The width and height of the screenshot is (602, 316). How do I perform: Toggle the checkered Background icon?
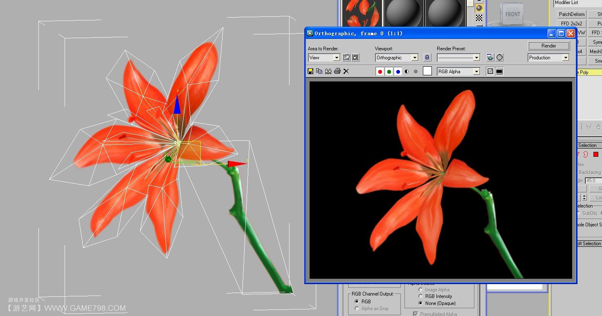tap(479, 18)
